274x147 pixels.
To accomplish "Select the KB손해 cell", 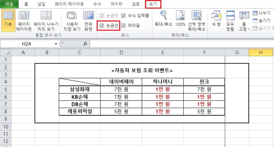I will [80, 97].
